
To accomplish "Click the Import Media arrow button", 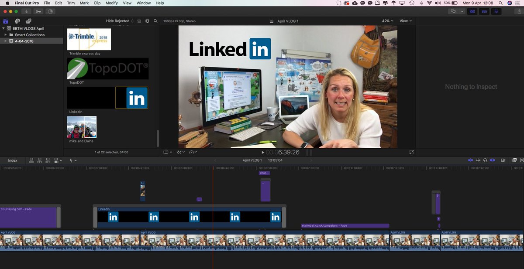I will (x=27, y=11).
